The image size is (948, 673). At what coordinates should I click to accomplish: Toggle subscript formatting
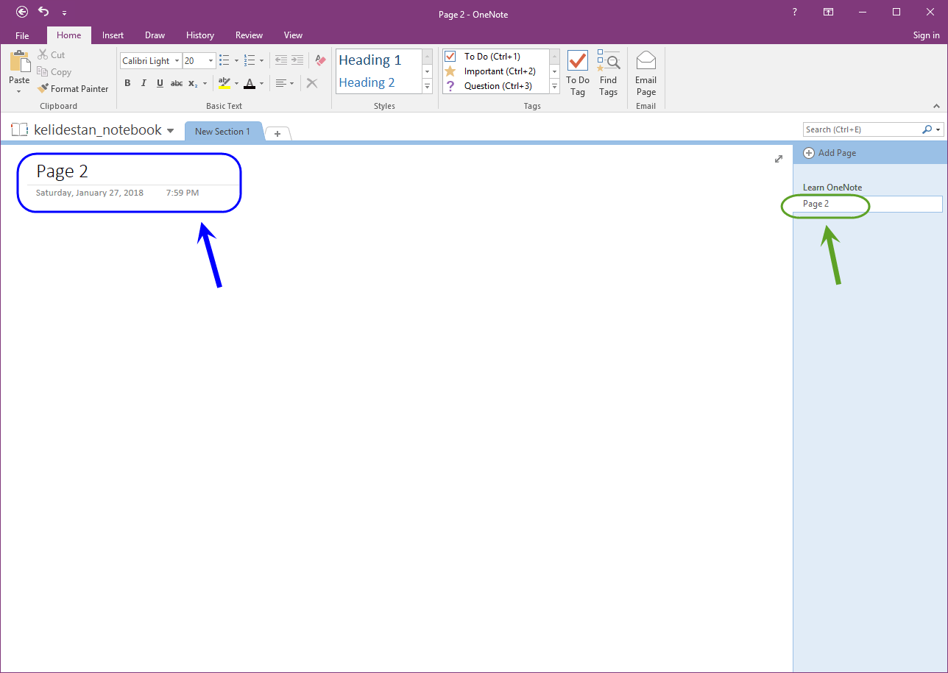pyautogui.click(x=193, y=83)
